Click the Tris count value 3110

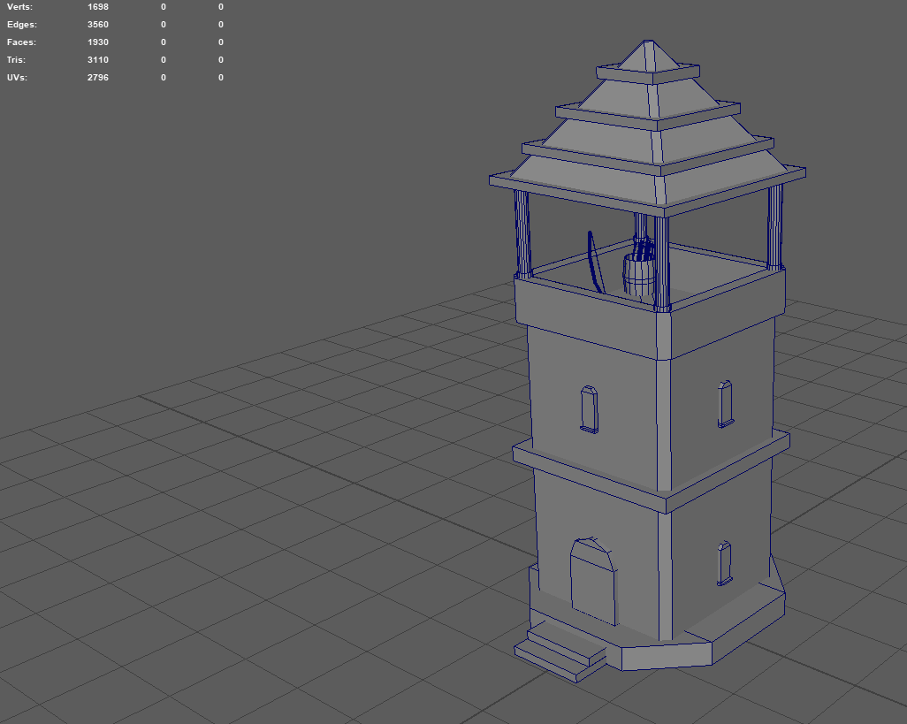(x=98, y=59)
